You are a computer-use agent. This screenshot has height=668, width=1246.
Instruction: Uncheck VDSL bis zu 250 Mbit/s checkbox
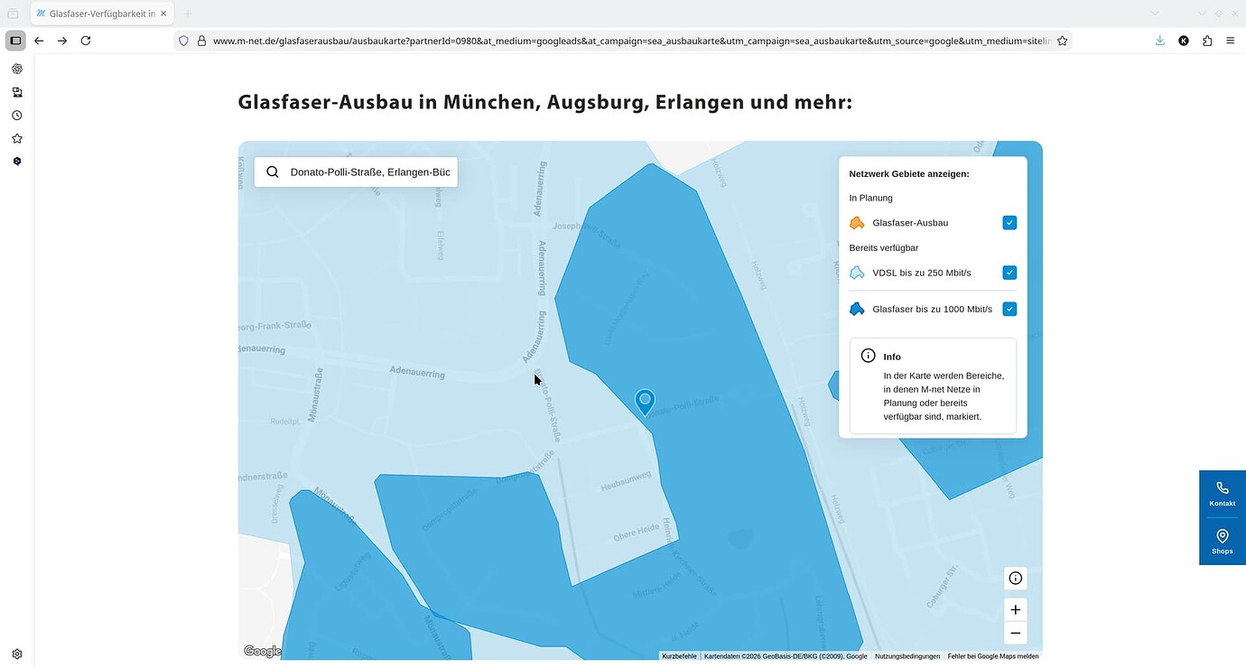click(x=1009, y=273)
